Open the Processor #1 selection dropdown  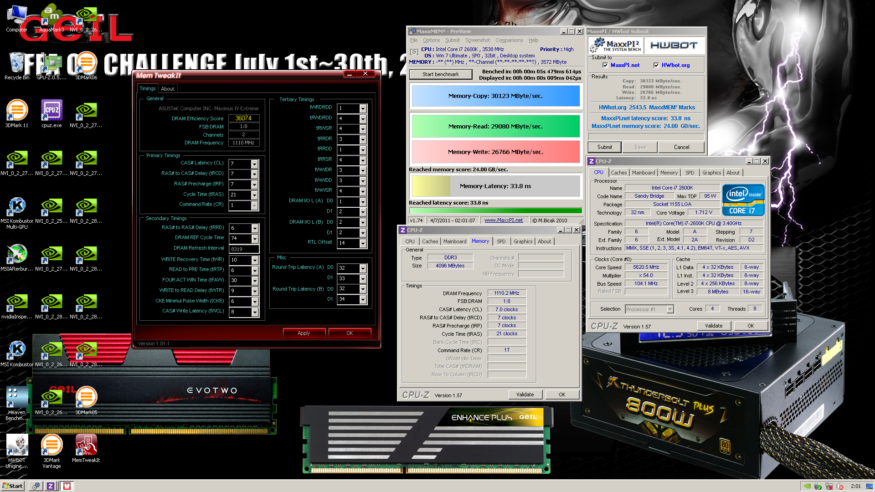670,309
